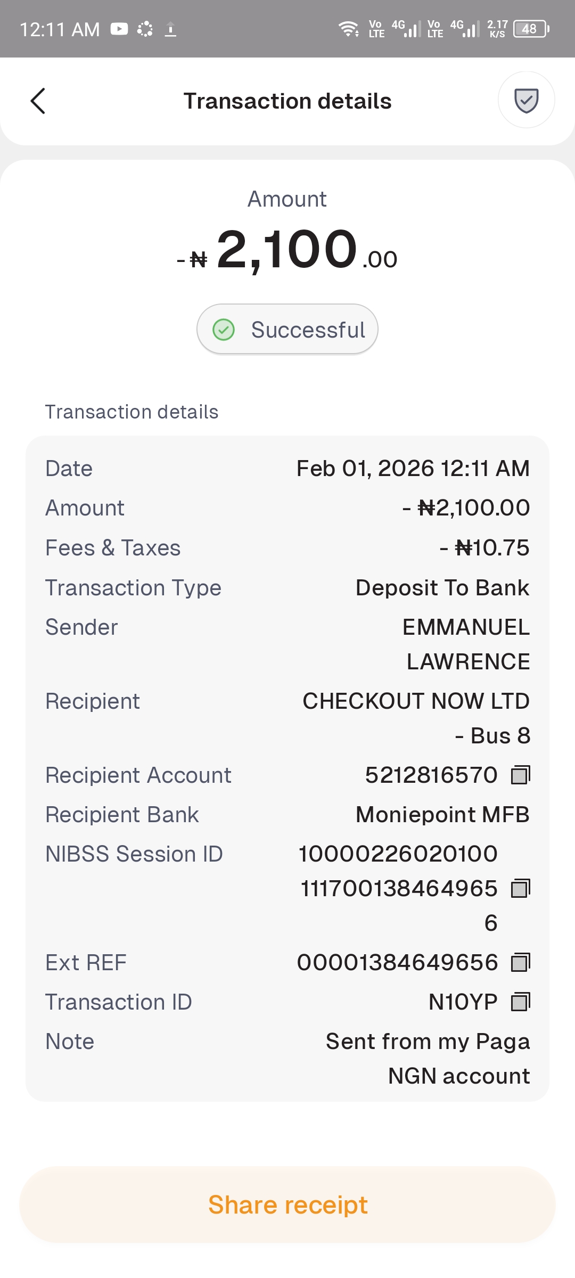575x1278 pixels.
Task: Tap the green Successful checkmark icon
Action: tap(224, 330)
